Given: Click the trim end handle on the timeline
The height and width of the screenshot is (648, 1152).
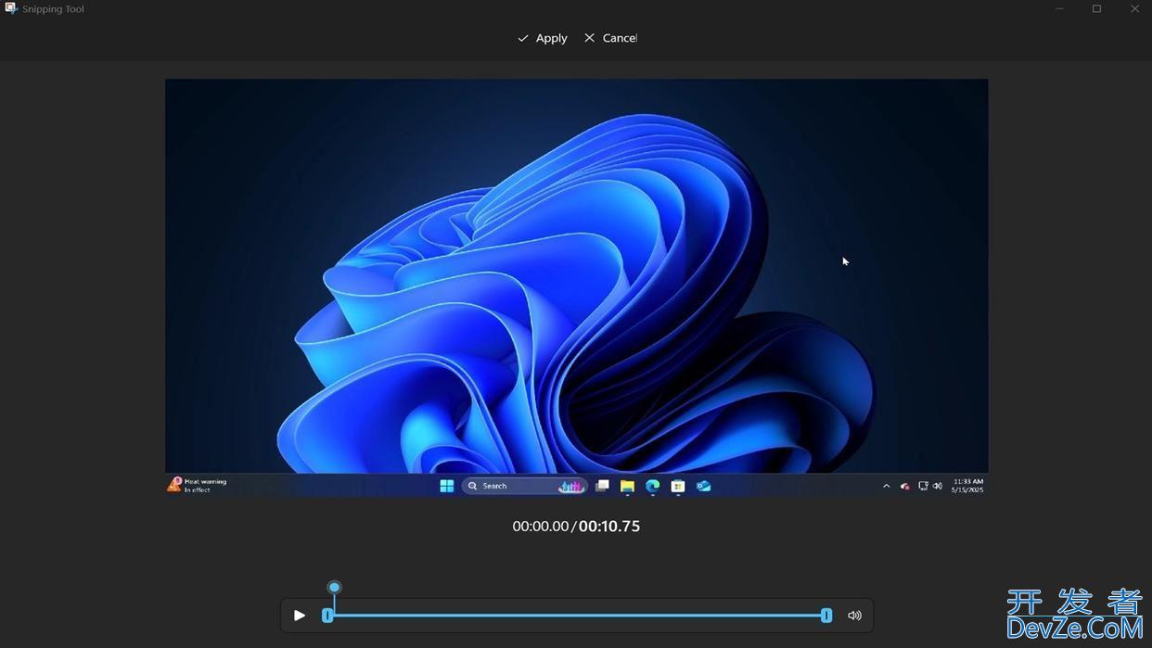Looking at the screenshot, I should (x=826, y=616).
